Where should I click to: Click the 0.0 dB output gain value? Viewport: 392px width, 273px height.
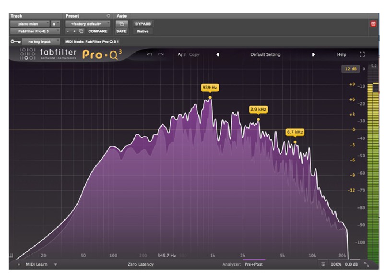coord(351,264)
